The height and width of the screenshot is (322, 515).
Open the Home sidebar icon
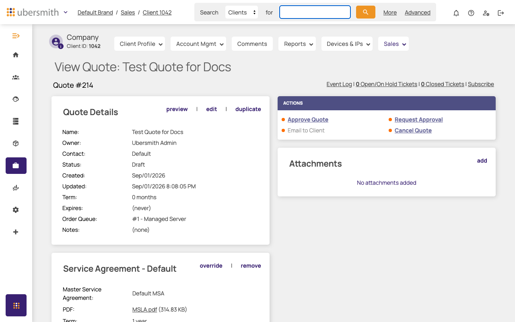(16, 55)
